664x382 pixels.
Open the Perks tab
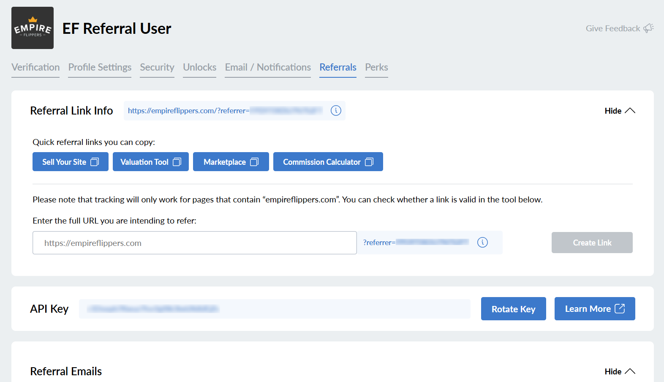(376, 68)
